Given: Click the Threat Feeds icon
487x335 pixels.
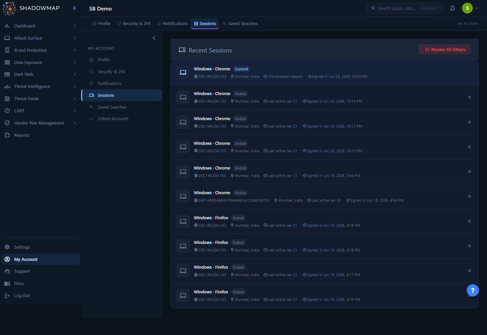Looking at the screenshot, I should tap(7, 99).
